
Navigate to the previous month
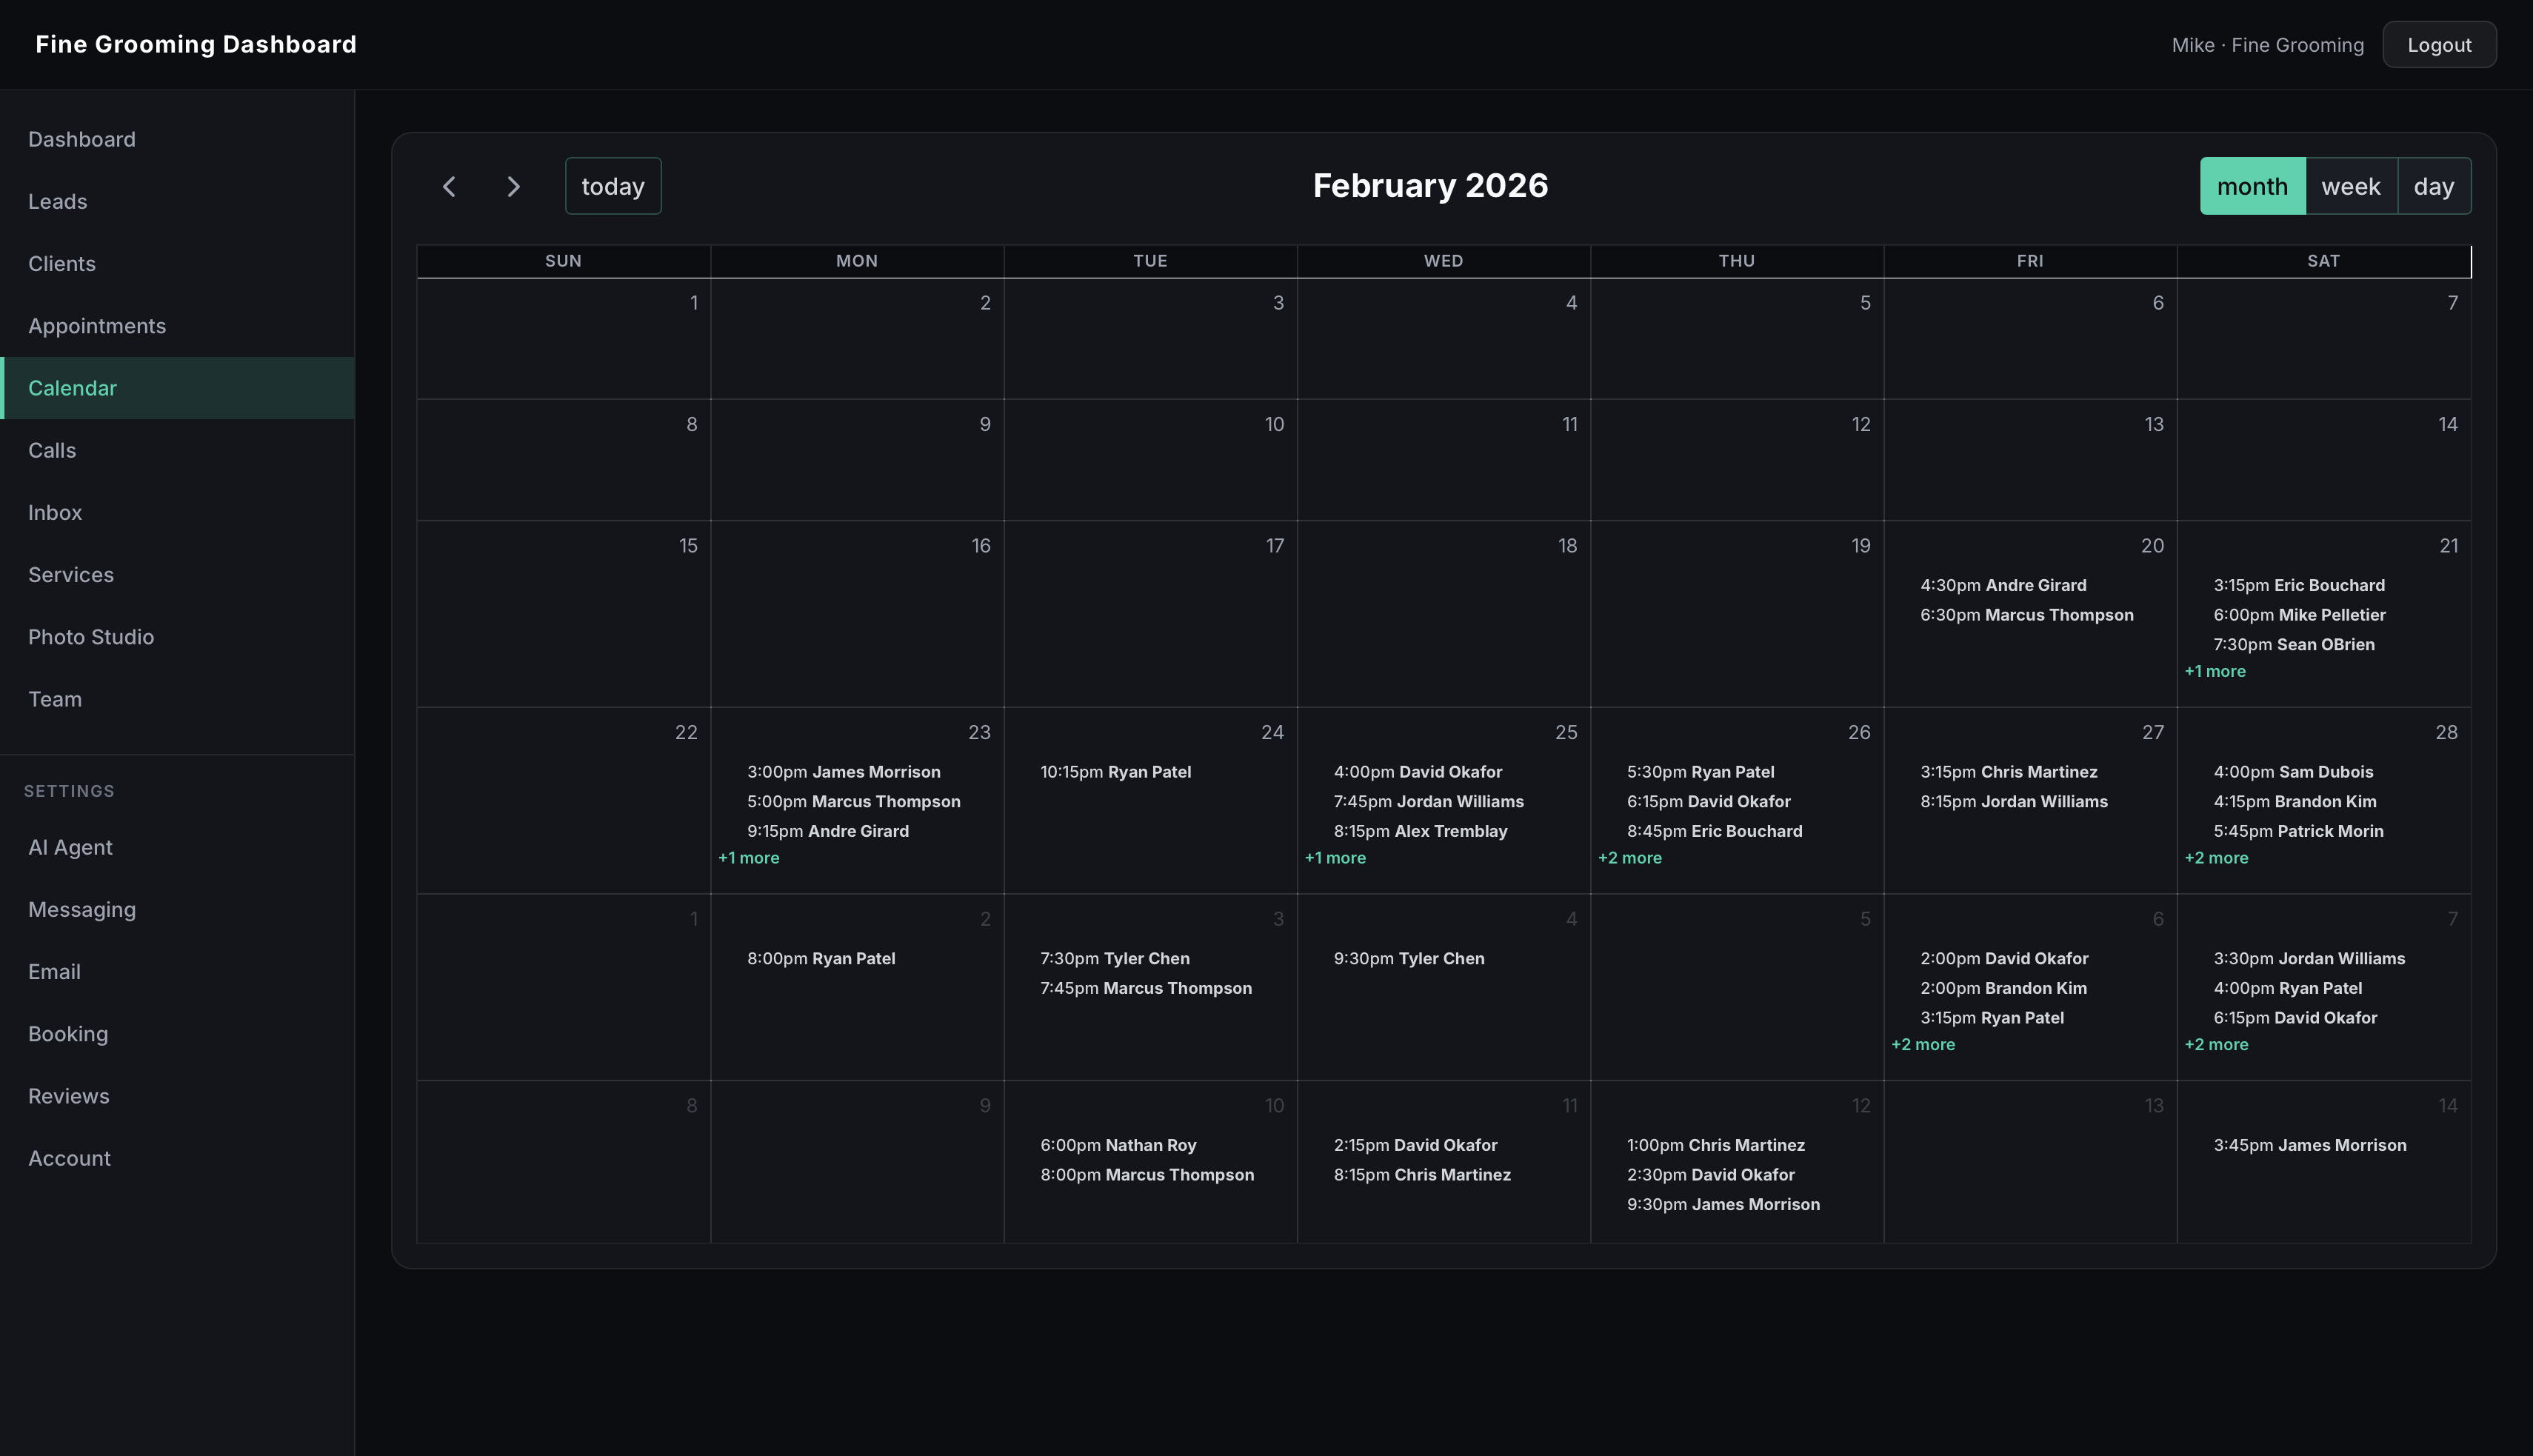point(449,186)
